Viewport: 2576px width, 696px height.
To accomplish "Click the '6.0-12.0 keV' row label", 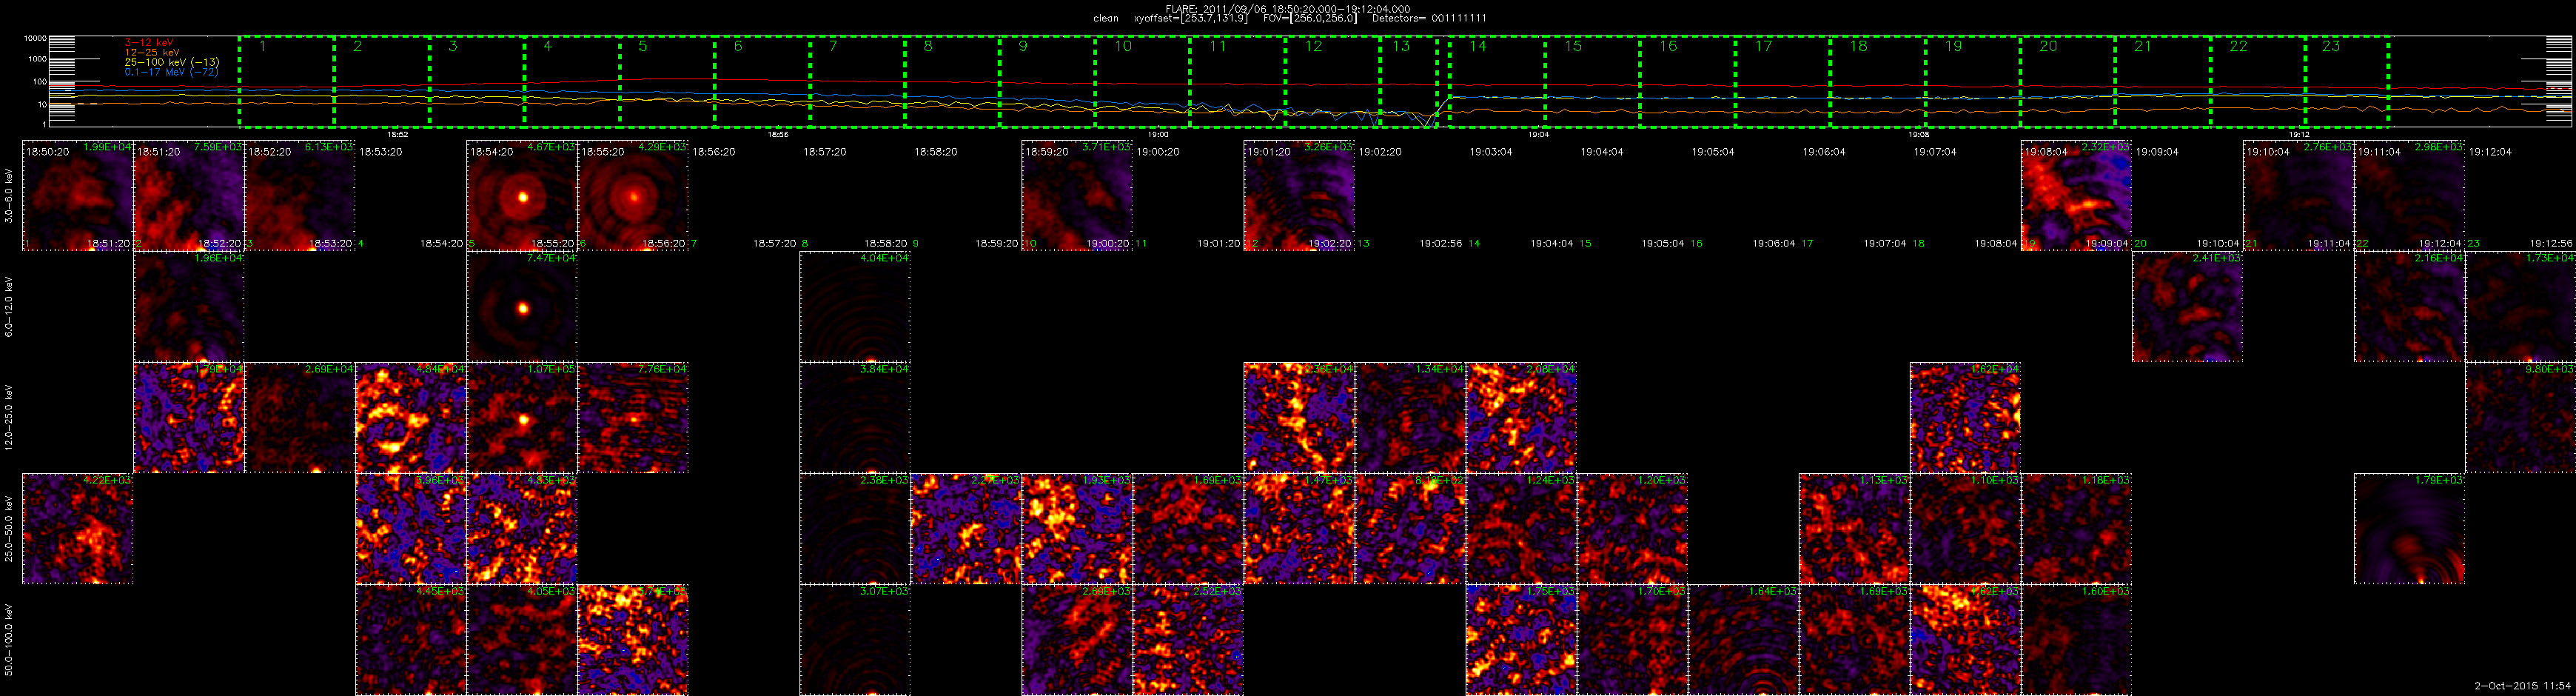I will [10, 307].
